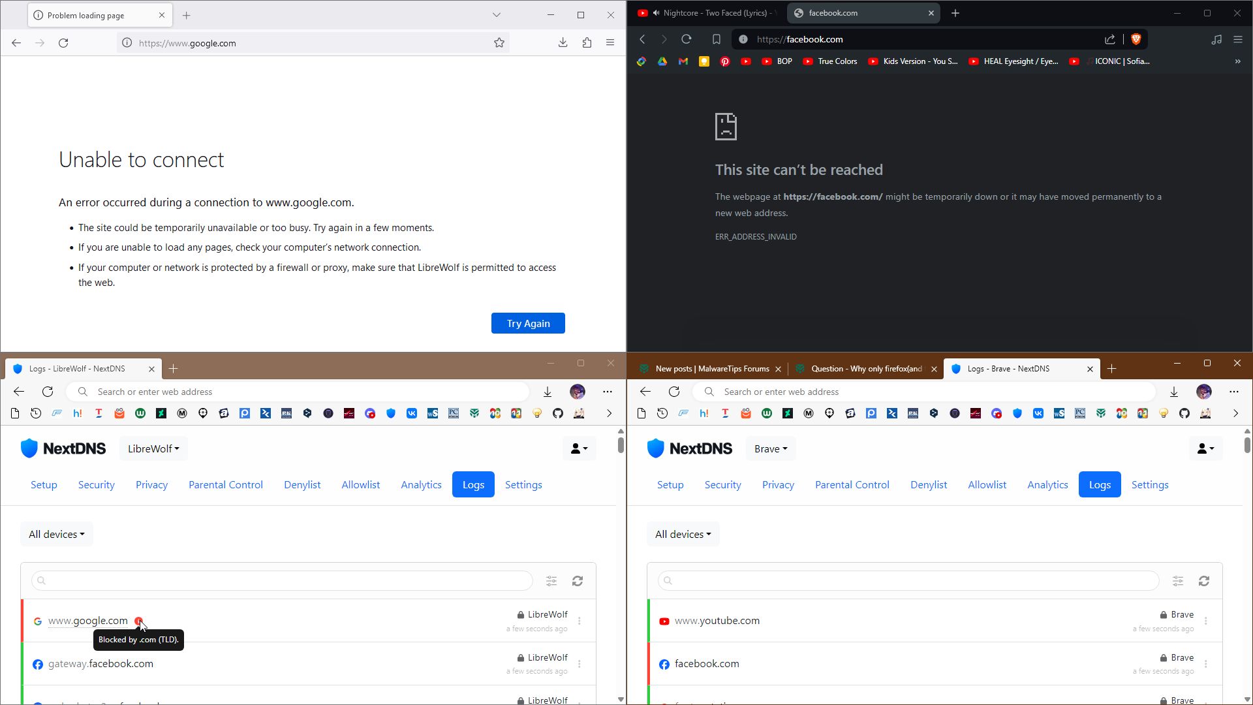1253x705 pixels.
Task: Open All devices dropdown in LibreWolf logs
Action: [x=57, y=534]
